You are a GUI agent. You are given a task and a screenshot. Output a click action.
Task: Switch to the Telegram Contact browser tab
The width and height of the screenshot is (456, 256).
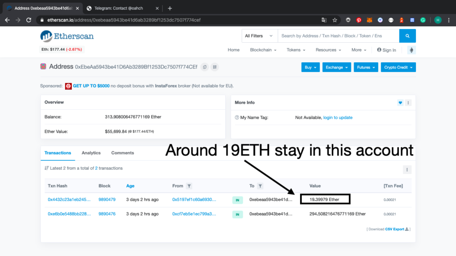point(123,8)
